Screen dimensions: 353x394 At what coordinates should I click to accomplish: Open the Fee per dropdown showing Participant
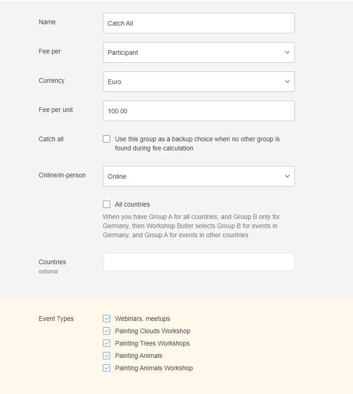pyautogui.click(x=198, y=53)
